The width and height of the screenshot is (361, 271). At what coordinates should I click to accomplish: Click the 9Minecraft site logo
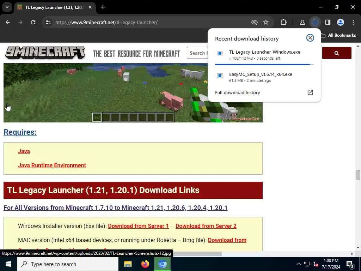pyautogui.click(x=45, y=53)
